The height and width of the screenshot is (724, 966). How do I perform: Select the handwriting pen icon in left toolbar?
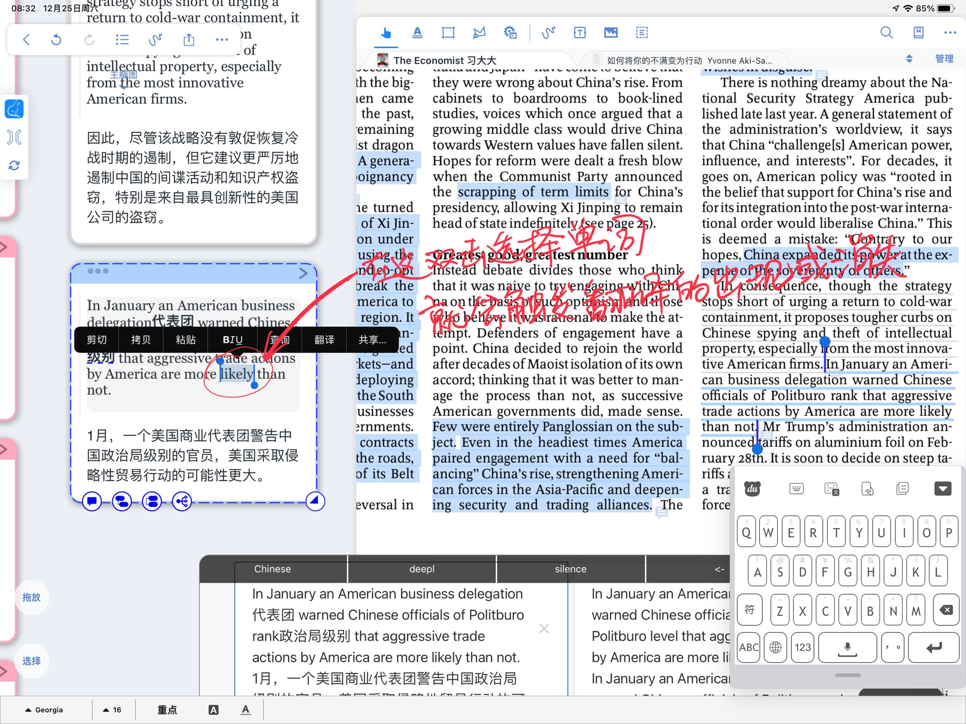[155, 40]
